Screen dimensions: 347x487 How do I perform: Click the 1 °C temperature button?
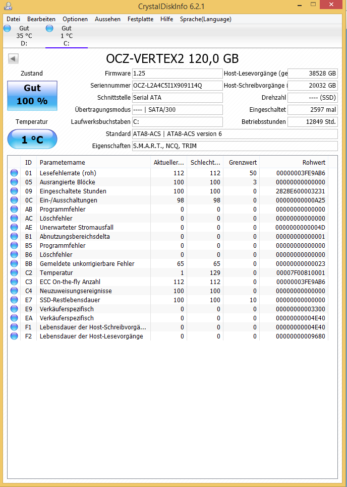pos(32,140)
